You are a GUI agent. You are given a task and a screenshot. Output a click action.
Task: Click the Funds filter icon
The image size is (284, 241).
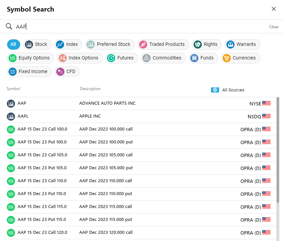194,58
